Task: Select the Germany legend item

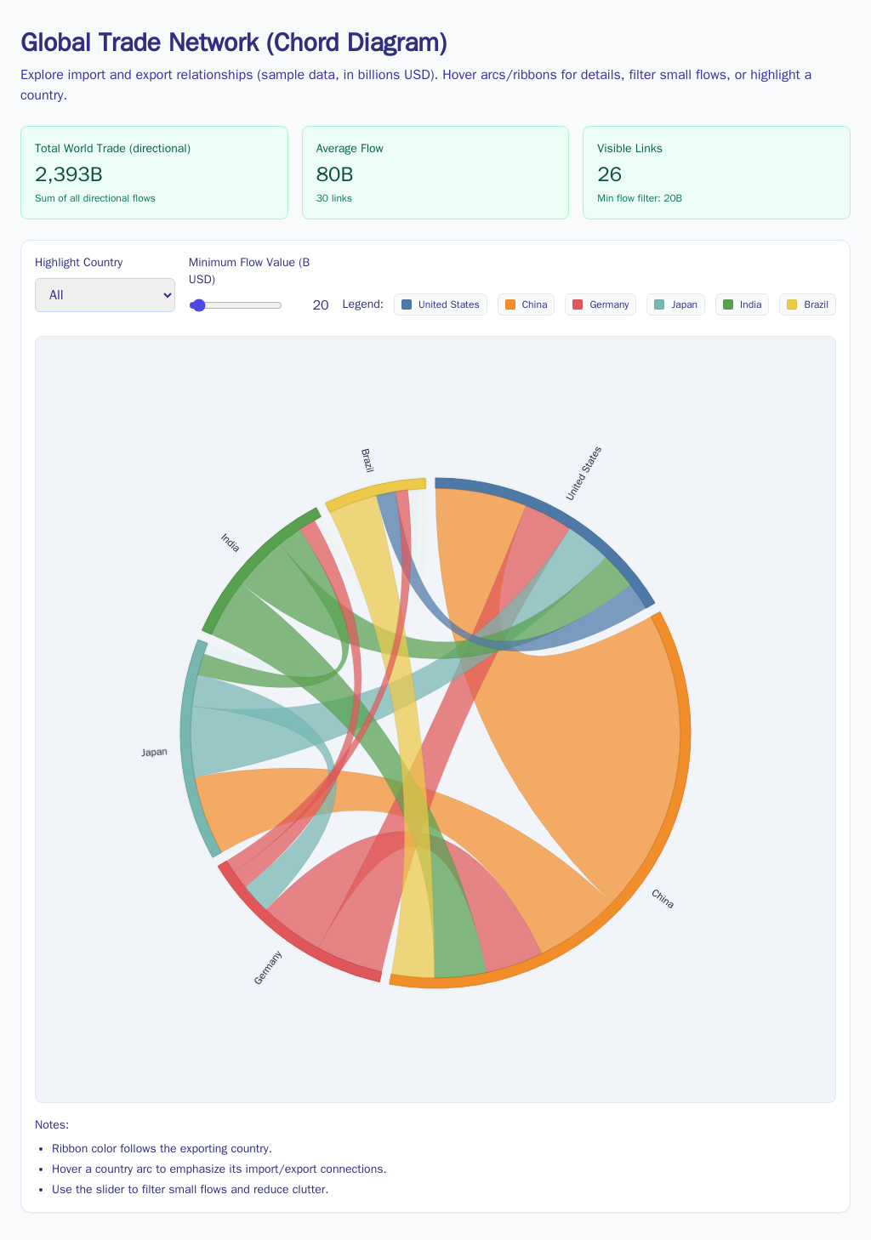Action: tap(601, 304)
